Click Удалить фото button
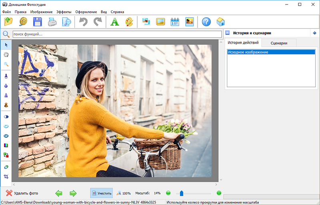 click(x=22, y=193)
